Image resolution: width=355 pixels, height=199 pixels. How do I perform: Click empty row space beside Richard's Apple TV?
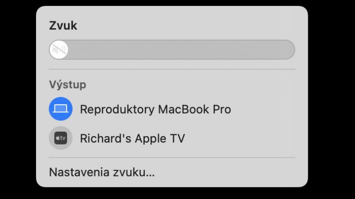240,138
